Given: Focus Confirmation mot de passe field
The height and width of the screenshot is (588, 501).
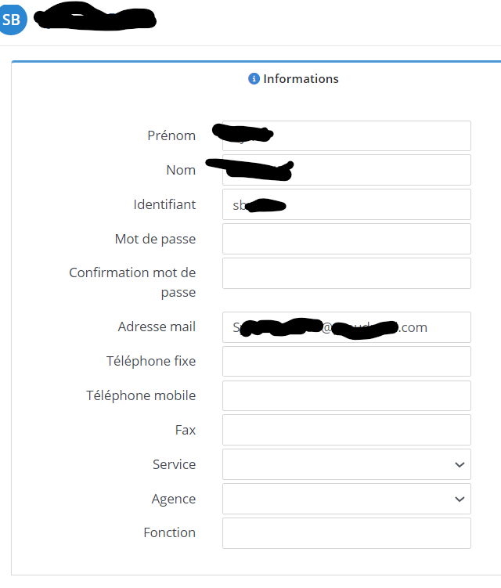Looking at the screenshot, I should 347,273.
